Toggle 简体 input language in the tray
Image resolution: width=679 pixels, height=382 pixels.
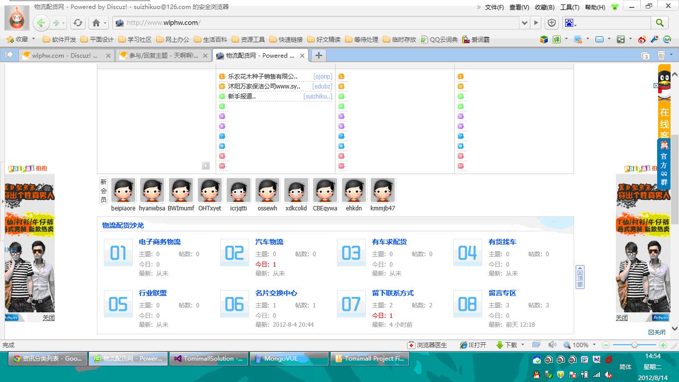(x=625, y=366)
